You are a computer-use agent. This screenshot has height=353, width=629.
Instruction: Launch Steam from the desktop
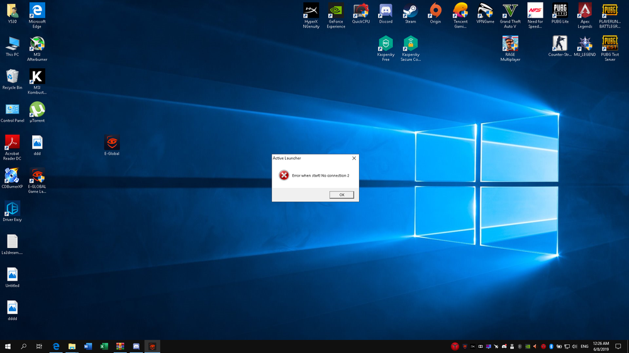point(410,12)
